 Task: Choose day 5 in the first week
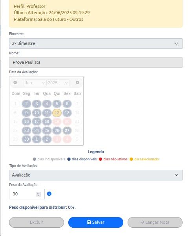57,104
